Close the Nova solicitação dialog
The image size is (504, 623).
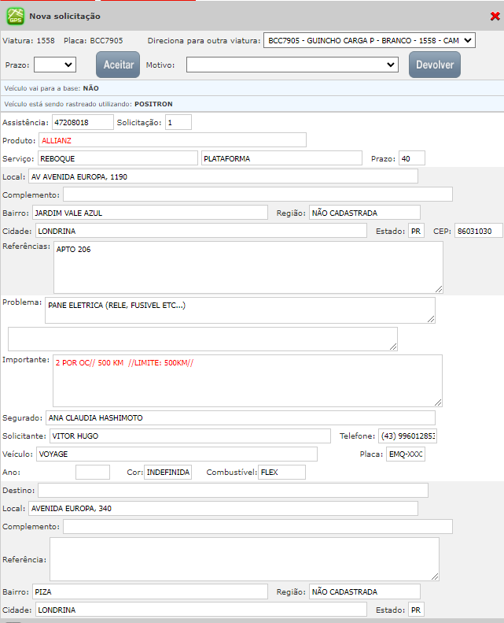point(493,16)
